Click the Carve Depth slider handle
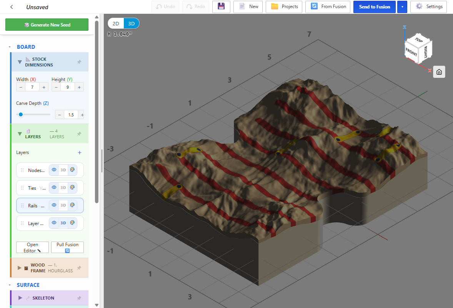453x308 pixels. (21, 114)
